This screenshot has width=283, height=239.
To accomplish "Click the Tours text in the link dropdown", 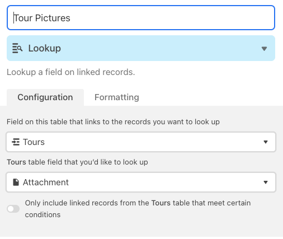I will click(x=34, y=142).
